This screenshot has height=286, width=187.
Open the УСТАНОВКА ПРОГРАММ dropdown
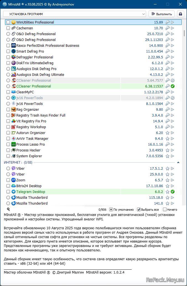(74, 14)
